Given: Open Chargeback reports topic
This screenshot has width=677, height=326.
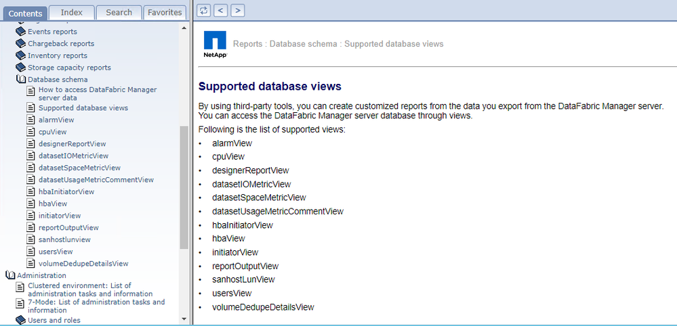Looking at the screenshot, I should [x=61, y=43].
